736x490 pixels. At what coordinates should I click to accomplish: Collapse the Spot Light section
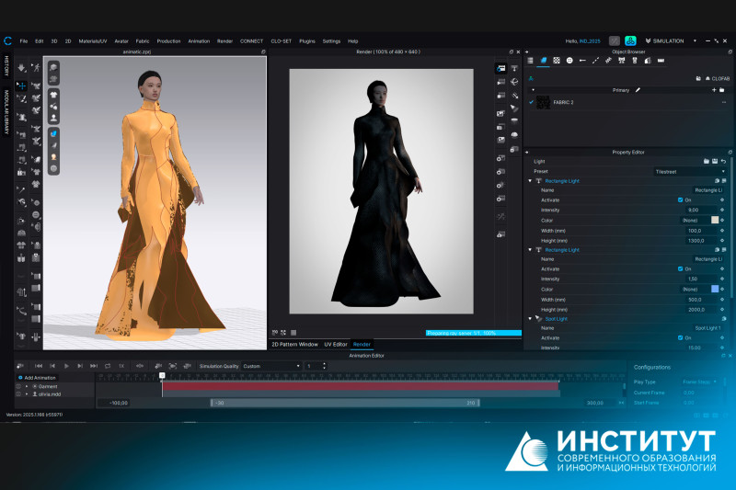pos(531,318)
